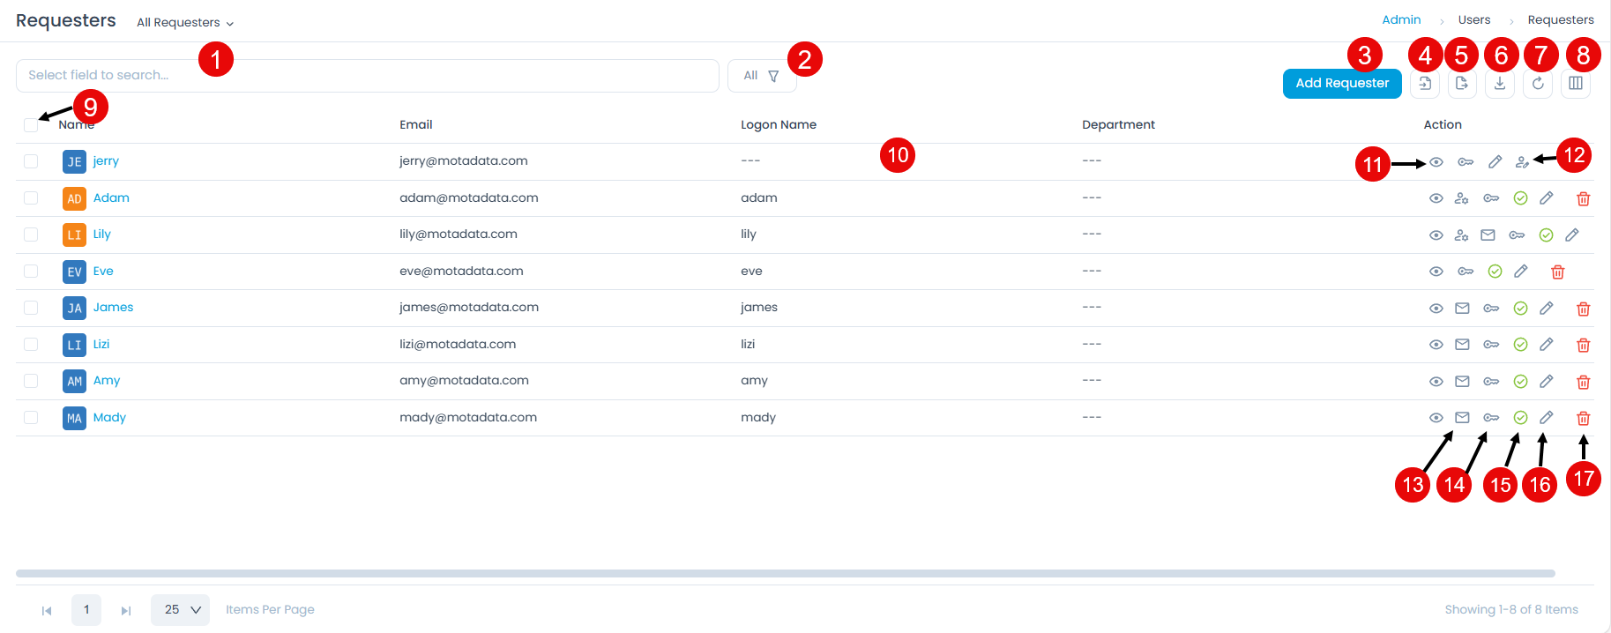Delete Eve with the trash icon

tap(1558, 272)
